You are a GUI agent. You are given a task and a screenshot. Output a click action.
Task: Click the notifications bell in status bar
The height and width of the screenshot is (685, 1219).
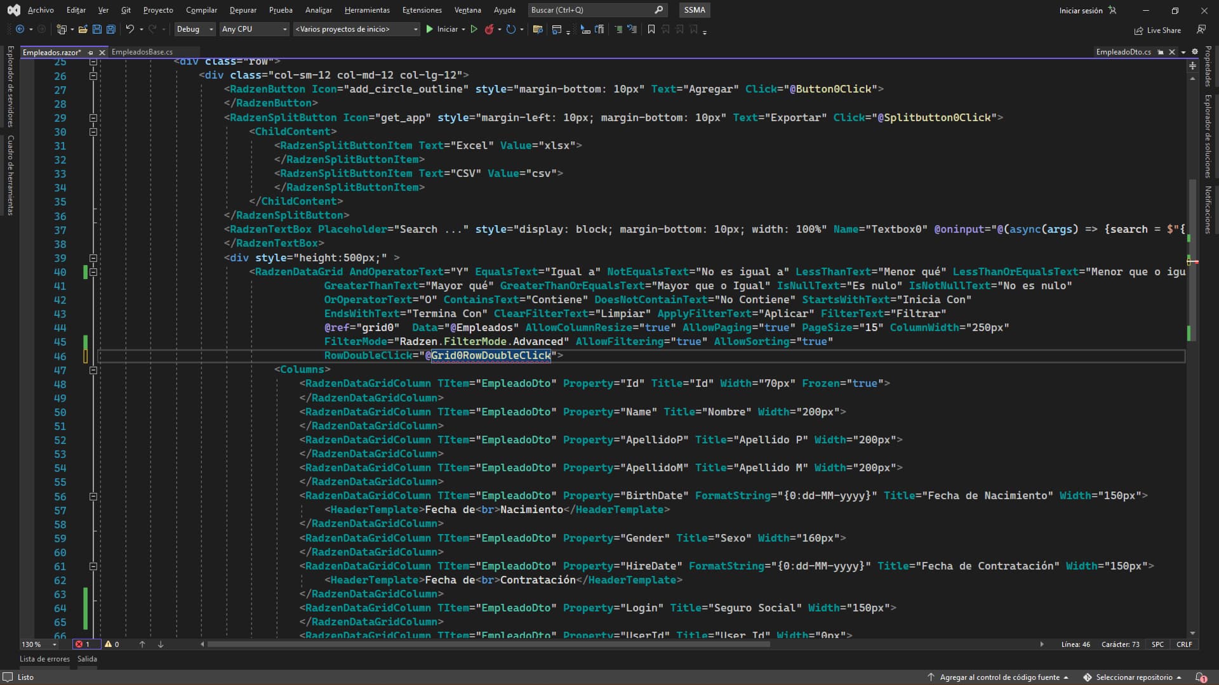(x=1200, y=677)
